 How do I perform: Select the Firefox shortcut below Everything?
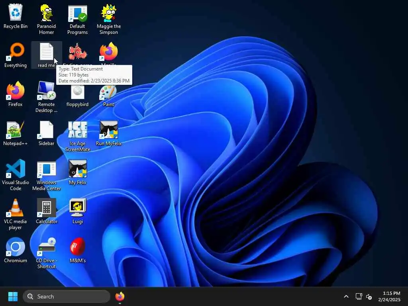(16, 94)
